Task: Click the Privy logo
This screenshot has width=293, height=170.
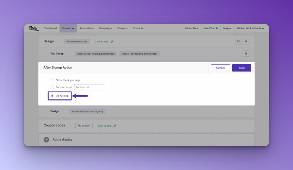Action: coord(34,29)
